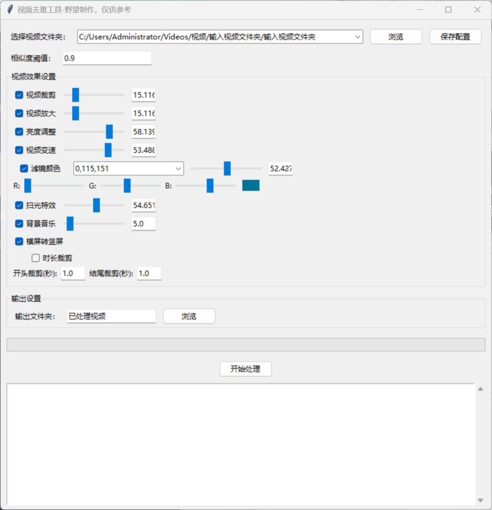Click the 开头裁剪(秒) input field
492x510 pixels.
coord(73,273)
